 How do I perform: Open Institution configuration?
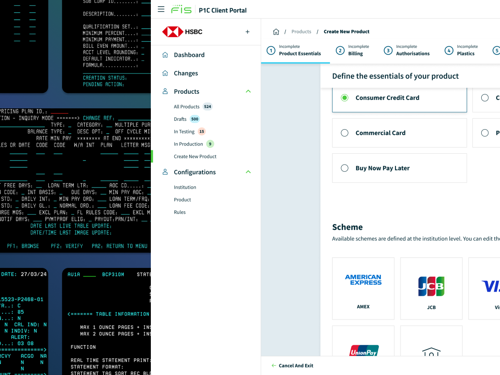pyautogui.click(x=185, y=187)
